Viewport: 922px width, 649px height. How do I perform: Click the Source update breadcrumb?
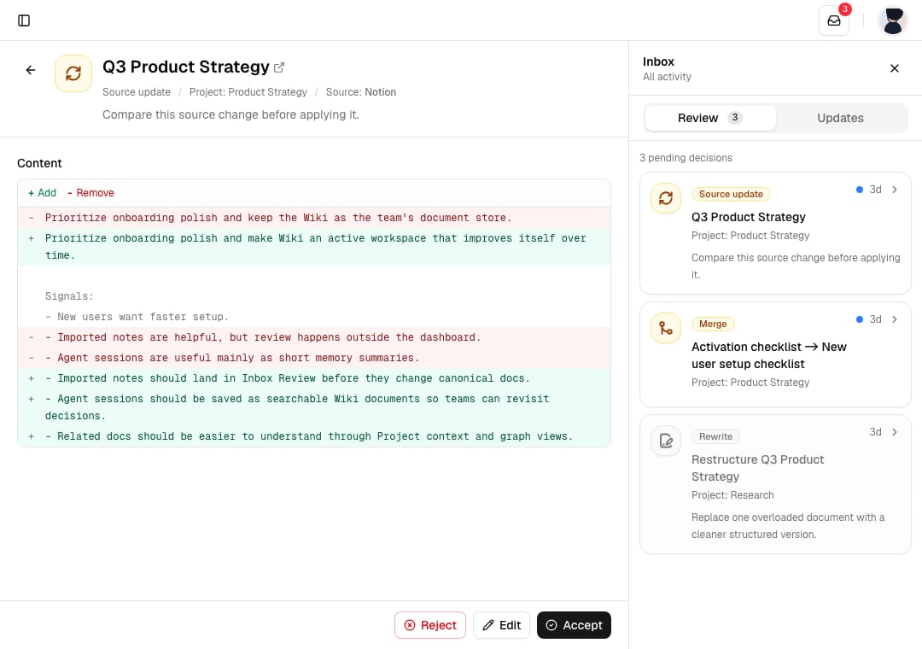coord(137,91)
